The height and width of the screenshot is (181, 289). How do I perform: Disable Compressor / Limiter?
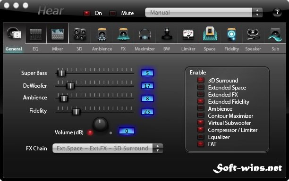pyautogui.click(x=201, y=130)
